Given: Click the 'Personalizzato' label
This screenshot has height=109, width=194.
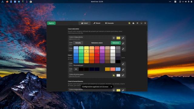Looking at the screenshot, I should tap(78, 65).
